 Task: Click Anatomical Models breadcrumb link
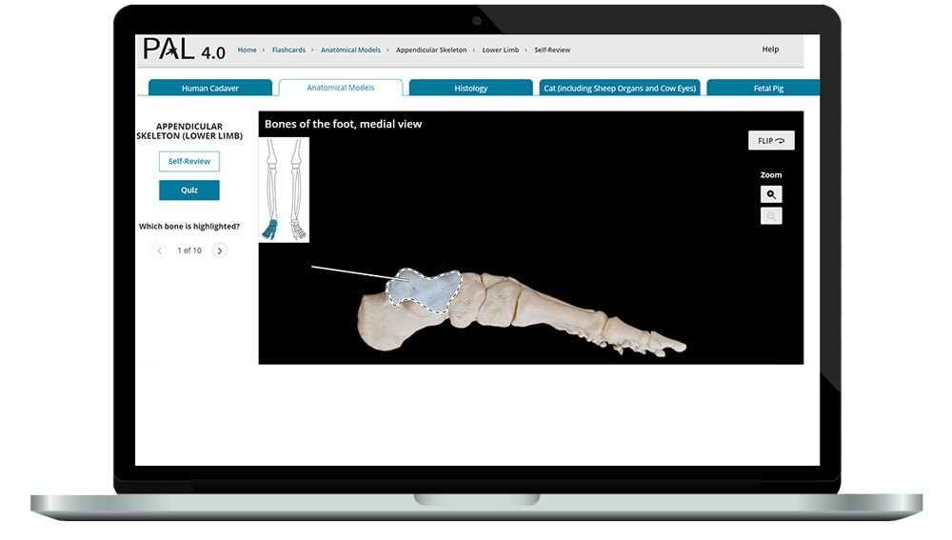click(350, 50)
